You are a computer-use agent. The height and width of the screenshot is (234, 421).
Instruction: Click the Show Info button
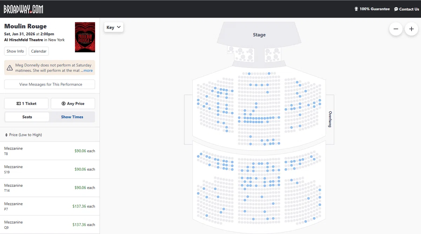pyautogui.click(x=15, y=51)
